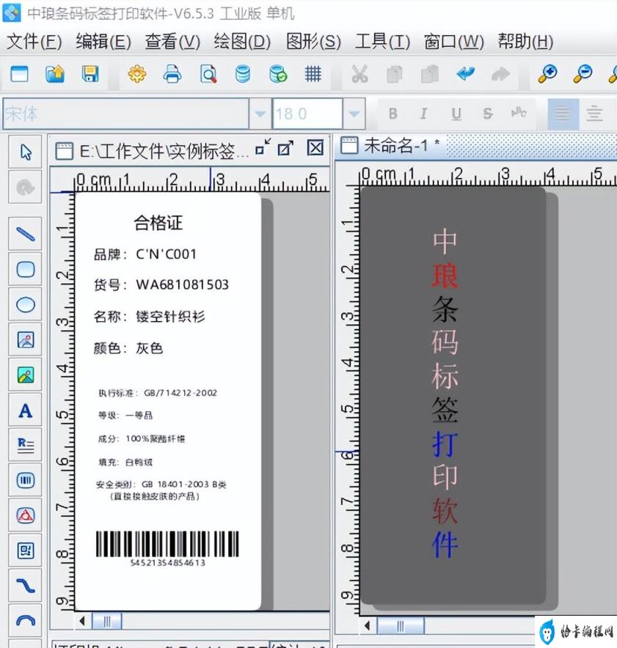Click the font size field 18.0
Viewport: 617px width, 648px height.
tap(307, 114)
